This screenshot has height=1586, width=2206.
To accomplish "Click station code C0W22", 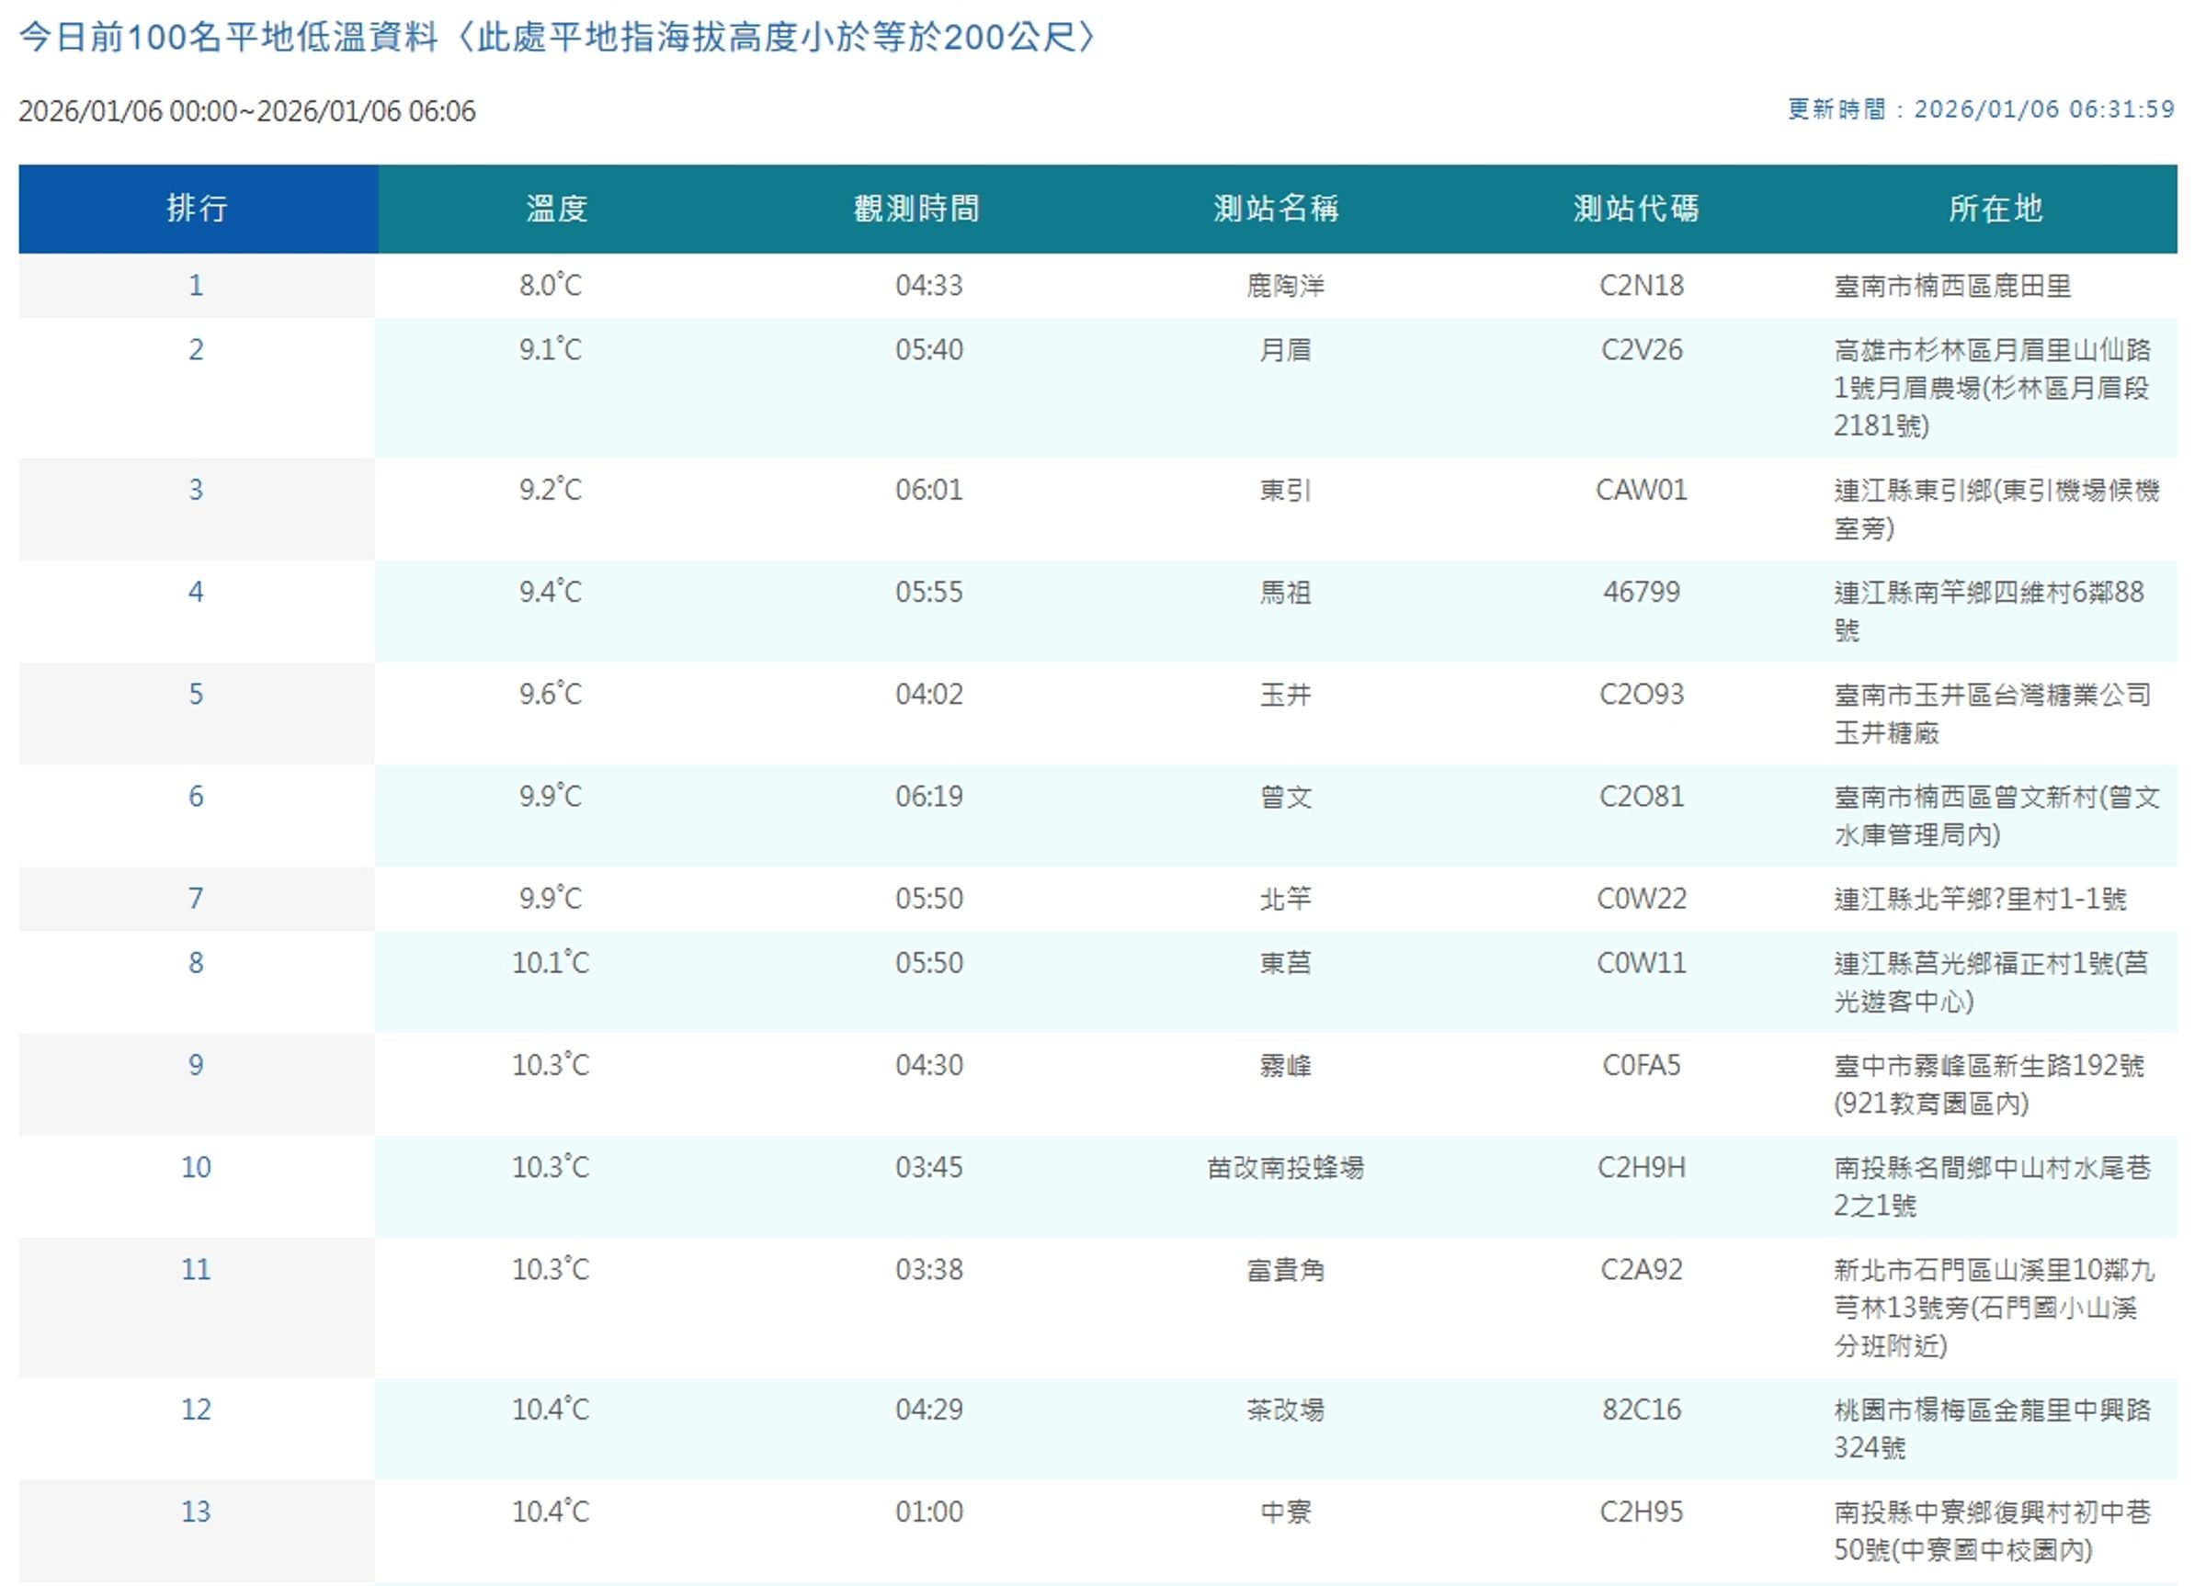I will click(x=1642, y=898).
